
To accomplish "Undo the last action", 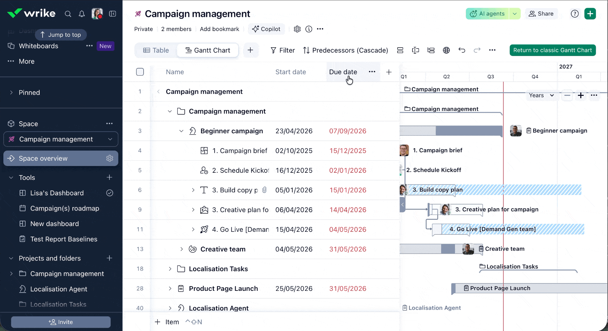I will (462, 50).
